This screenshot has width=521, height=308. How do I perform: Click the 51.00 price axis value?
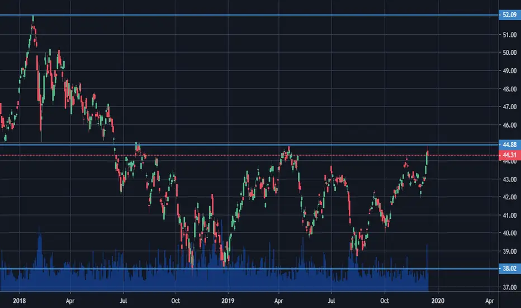(510, 35)
